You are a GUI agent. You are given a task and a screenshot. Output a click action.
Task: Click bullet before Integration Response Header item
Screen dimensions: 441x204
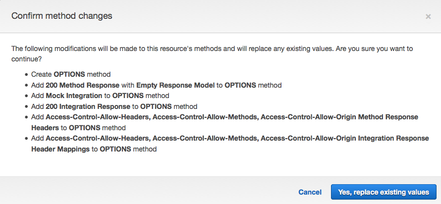pyautogui.click(x=26, y=138)
